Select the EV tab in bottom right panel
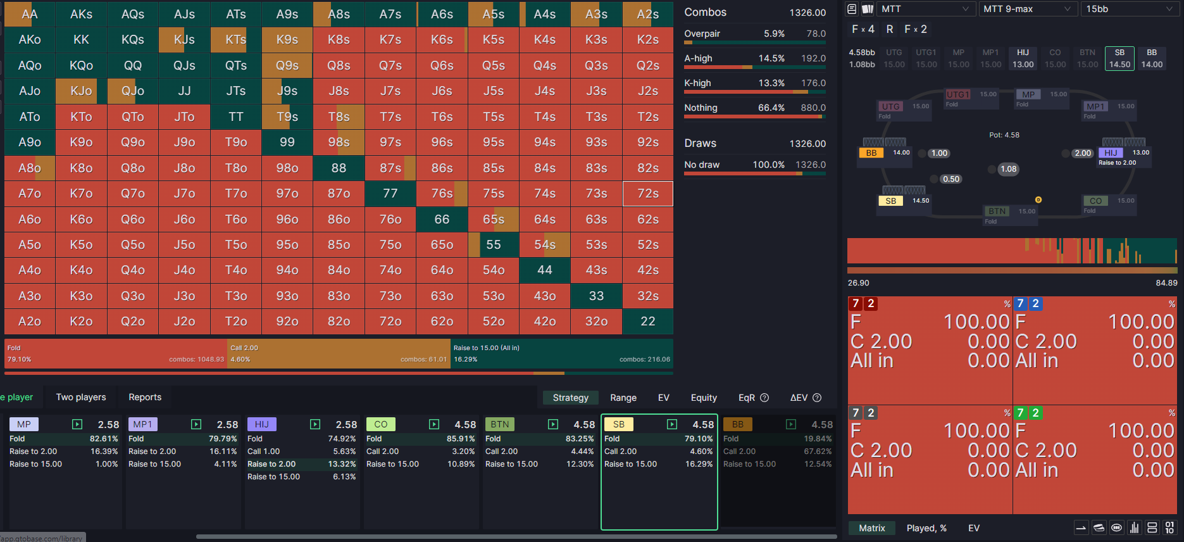Image resolution: width=1184 pixels, height=542 pixels. point(974,528)
